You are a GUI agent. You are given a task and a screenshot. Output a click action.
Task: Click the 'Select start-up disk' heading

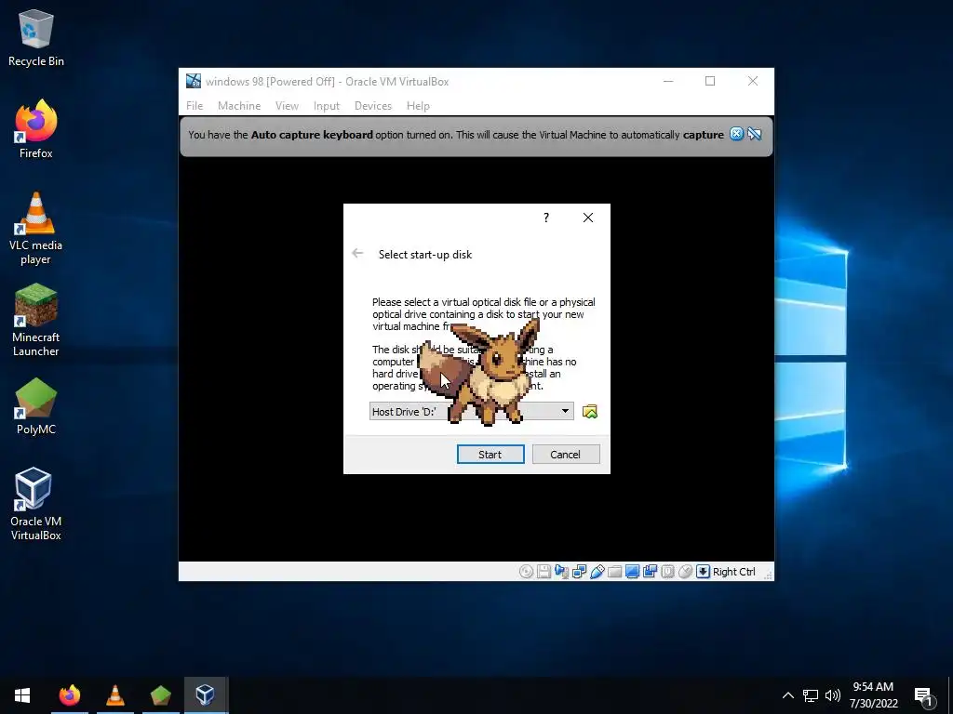425,255
